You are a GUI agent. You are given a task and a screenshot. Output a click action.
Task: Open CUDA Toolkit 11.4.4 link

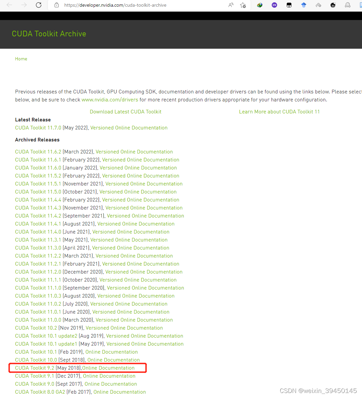point(38,200)
